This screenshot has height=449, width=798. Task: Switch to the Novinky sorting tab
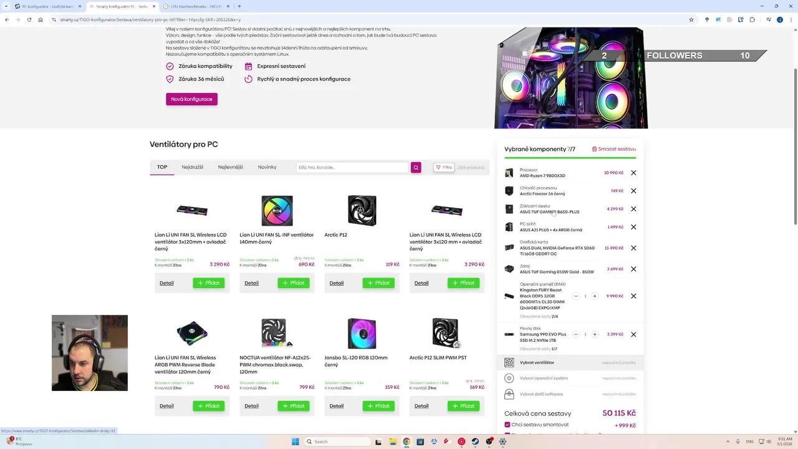coord(267,167)
